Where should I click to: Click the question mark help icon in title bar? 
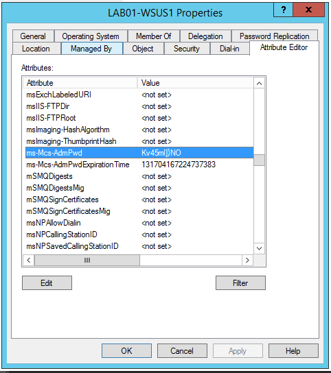[x=283, y=10]
